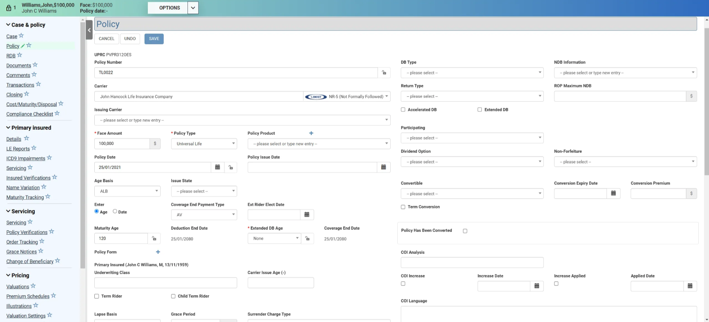Click the SAVE button
This screenshot has height=322, width=709.
pos(154,39)
